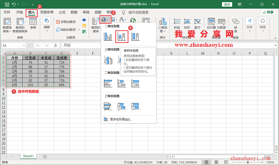Click the Share (共享) button

268,12
